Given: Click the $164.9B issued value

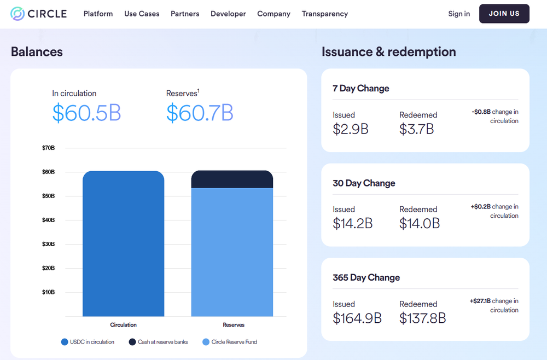Looking at the screenshot, I should pos(357,318).
